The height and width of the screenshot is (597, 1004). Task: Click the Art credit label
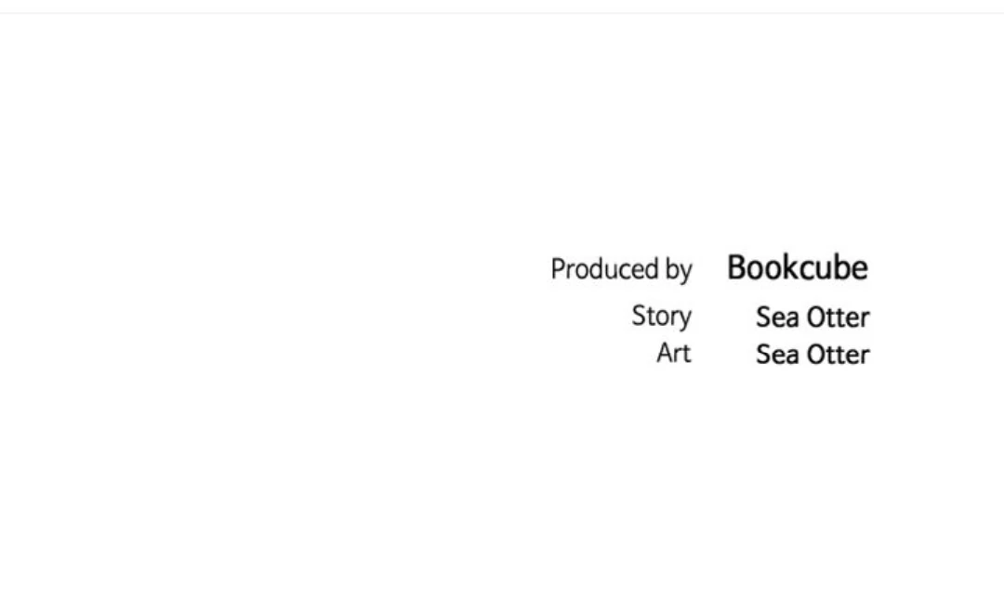coord(673,353)
